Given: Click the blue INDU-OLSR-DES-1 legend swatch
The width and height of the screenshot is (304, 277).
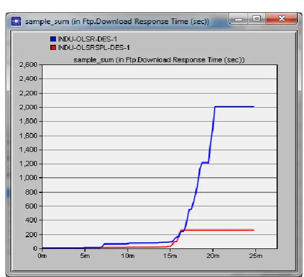Looking at the screenshot, I should click(x=53, y=39).
